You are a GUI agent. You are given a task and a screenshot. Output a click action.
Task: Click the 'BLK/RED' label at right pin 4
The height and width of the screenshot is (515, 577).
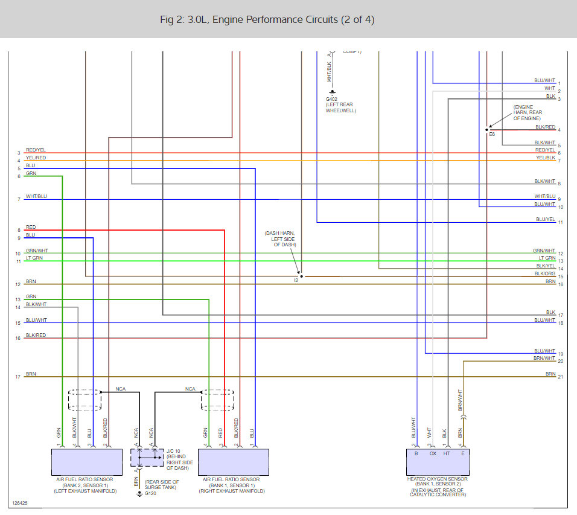[x=546, y=127]
